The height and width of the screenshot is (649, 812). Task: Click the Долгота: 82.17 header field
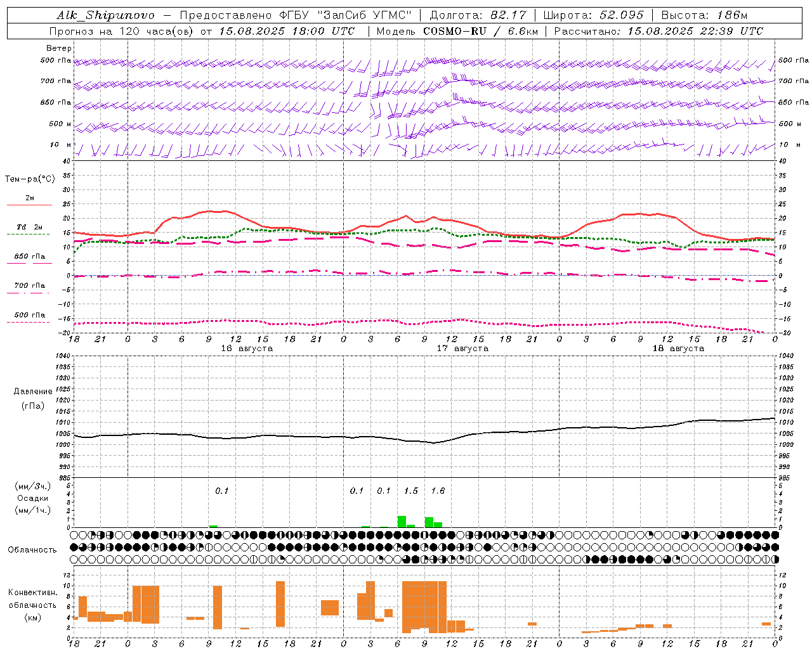478,15
